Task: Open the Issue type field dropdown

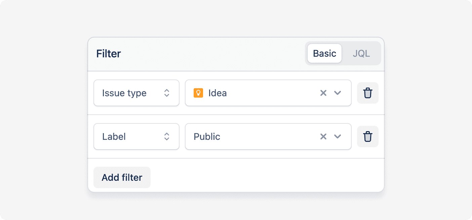Action: click(136, 93)
